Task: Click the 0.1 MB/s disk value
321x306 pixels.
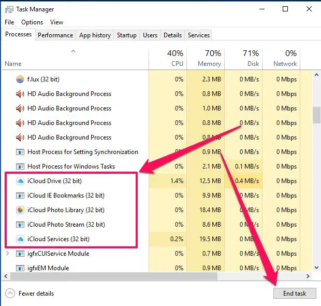Action: point(247,166)
